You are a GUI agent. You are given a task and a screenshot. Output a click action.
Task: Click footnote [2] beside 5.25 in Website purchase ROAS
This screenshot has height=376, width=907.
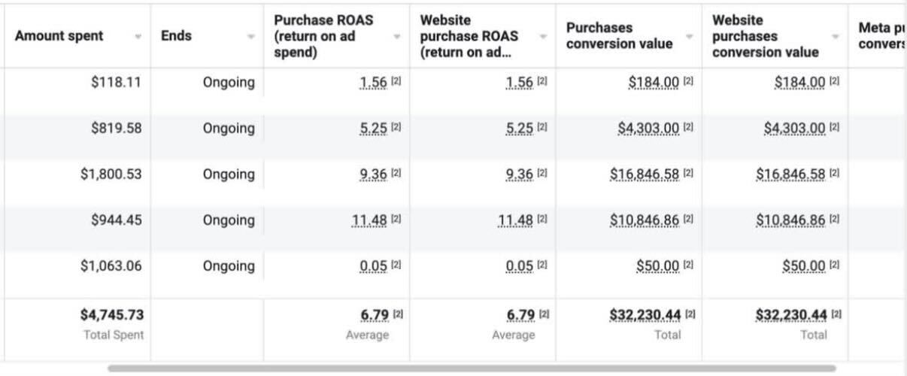coord(542,128)
